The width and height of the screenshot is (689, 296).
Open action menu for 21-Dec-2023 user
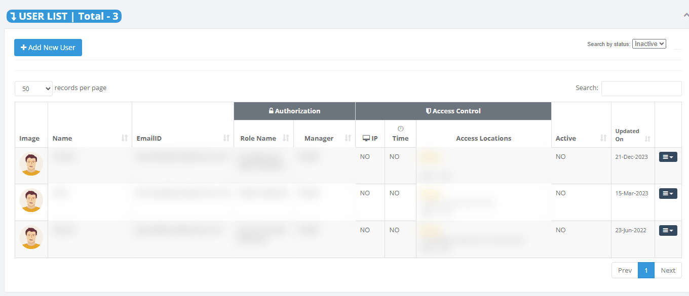668,157
